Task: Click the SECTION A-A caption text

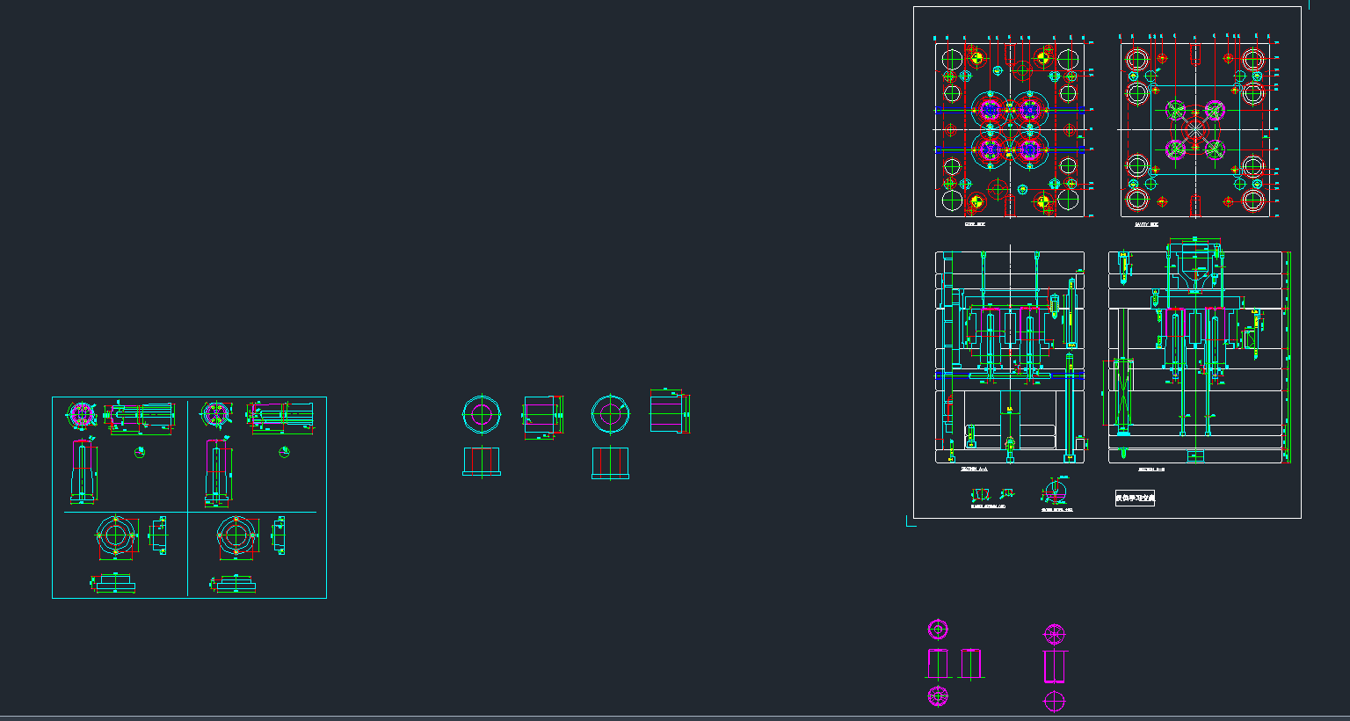Action: click(x=975, y=470)
